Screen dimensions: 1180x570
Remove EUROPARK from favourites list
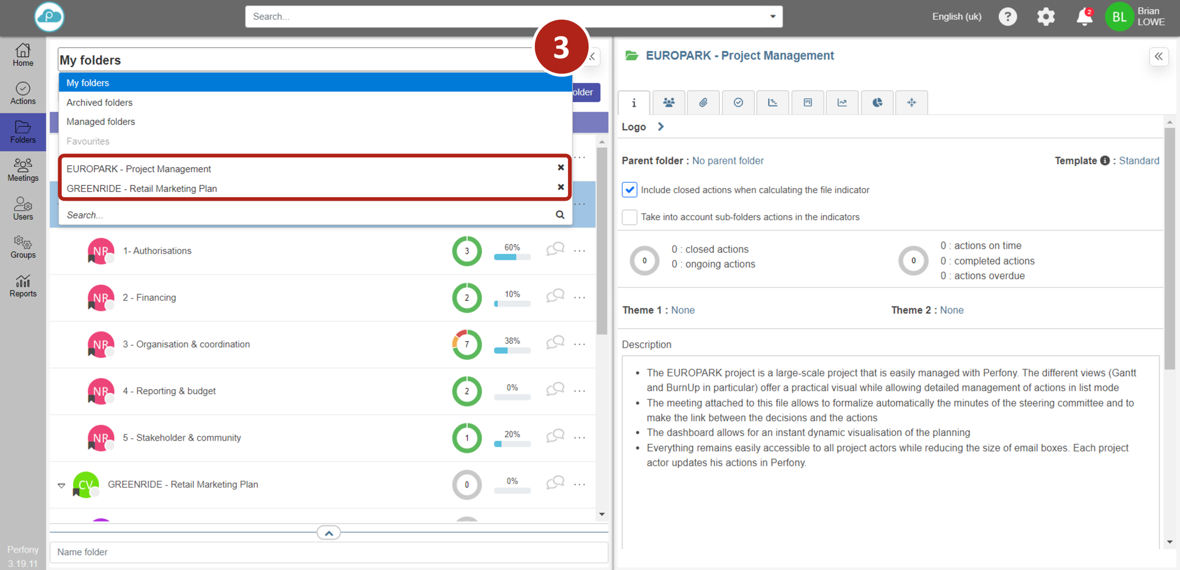(560, 167)
